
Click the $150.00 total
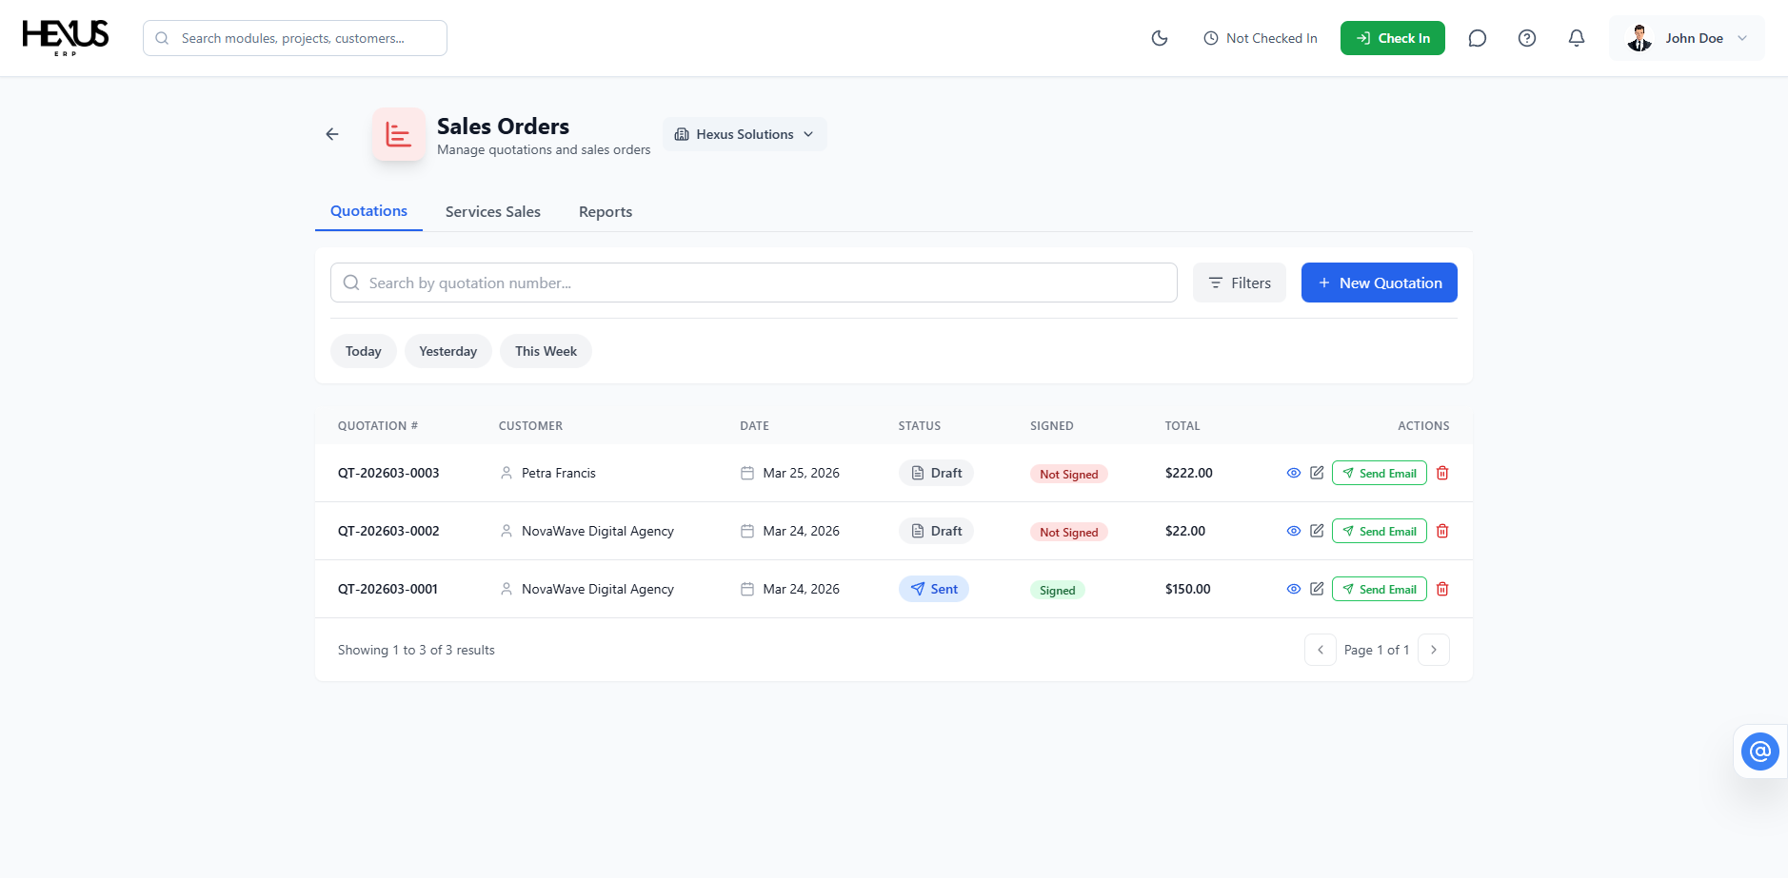click(x=1188, y=589)
